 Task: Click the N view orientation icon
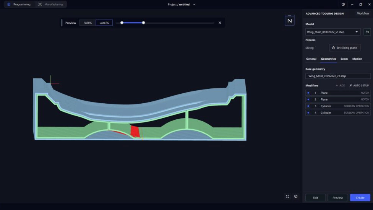point(290,21)
